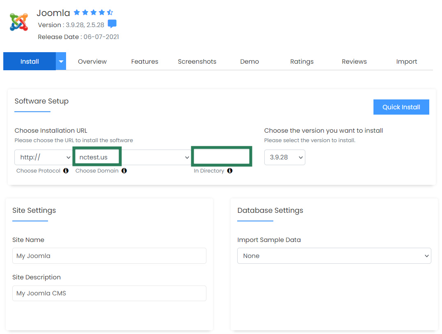Screen dimensions: 442x334
Task: Click the In Directory label
Action: pos(209,170)
